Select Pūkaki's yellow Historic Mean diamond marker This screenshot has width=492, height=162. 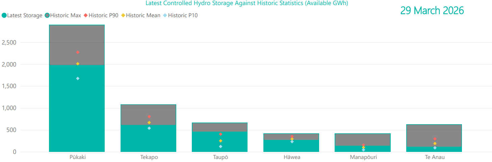click(x=78, y=64)
